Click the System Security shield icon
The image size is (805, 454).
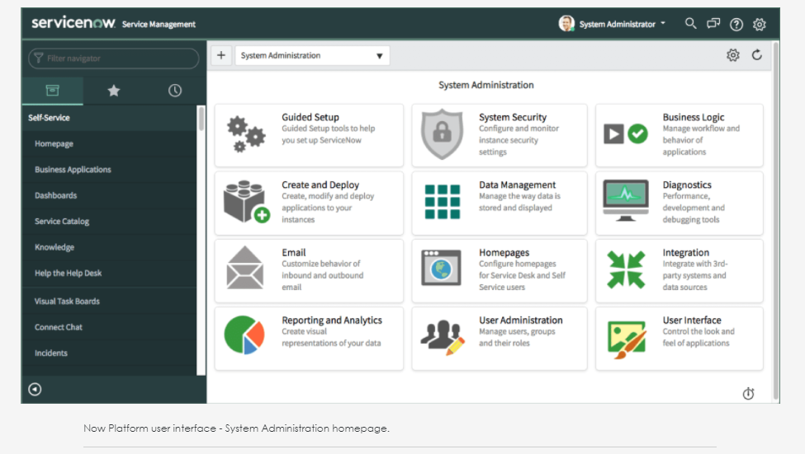[x=442, y=134]
